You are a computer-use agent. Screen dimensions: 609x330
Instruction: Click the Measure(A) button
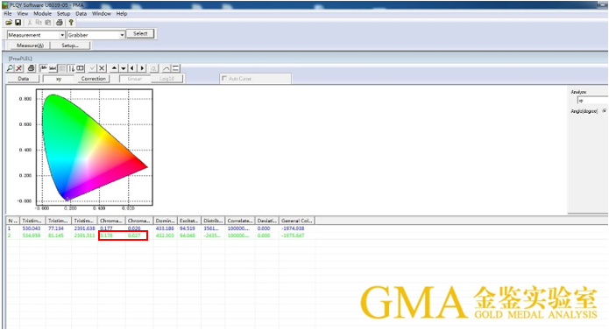tap(31, 46)
